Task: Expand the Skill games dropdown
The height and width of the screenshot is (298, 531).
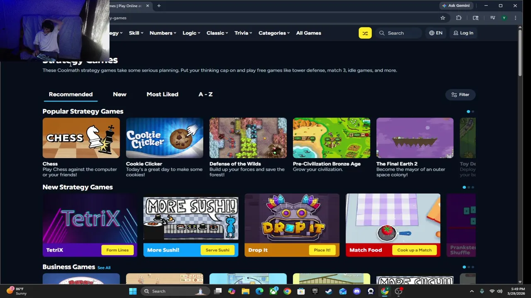Action: [x=136, y=33]
